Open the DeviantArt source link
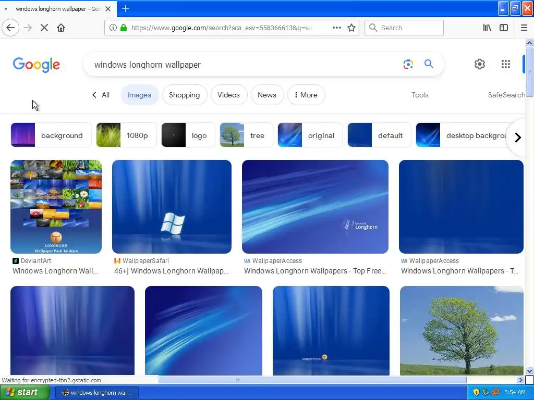 pyautogui.click(x=32, y=261)
